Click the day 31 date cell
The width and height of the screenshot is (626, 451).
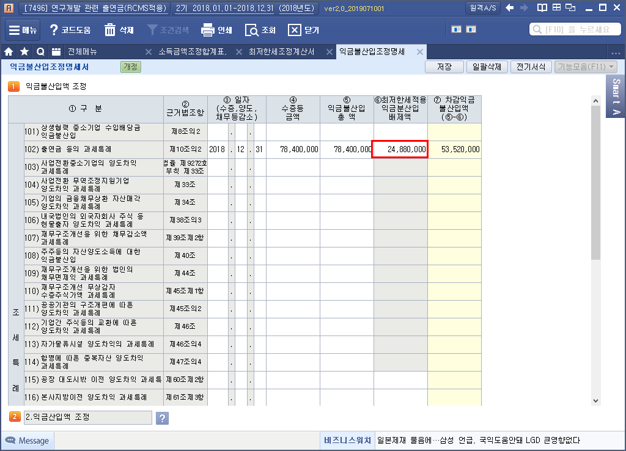point(259,149)
